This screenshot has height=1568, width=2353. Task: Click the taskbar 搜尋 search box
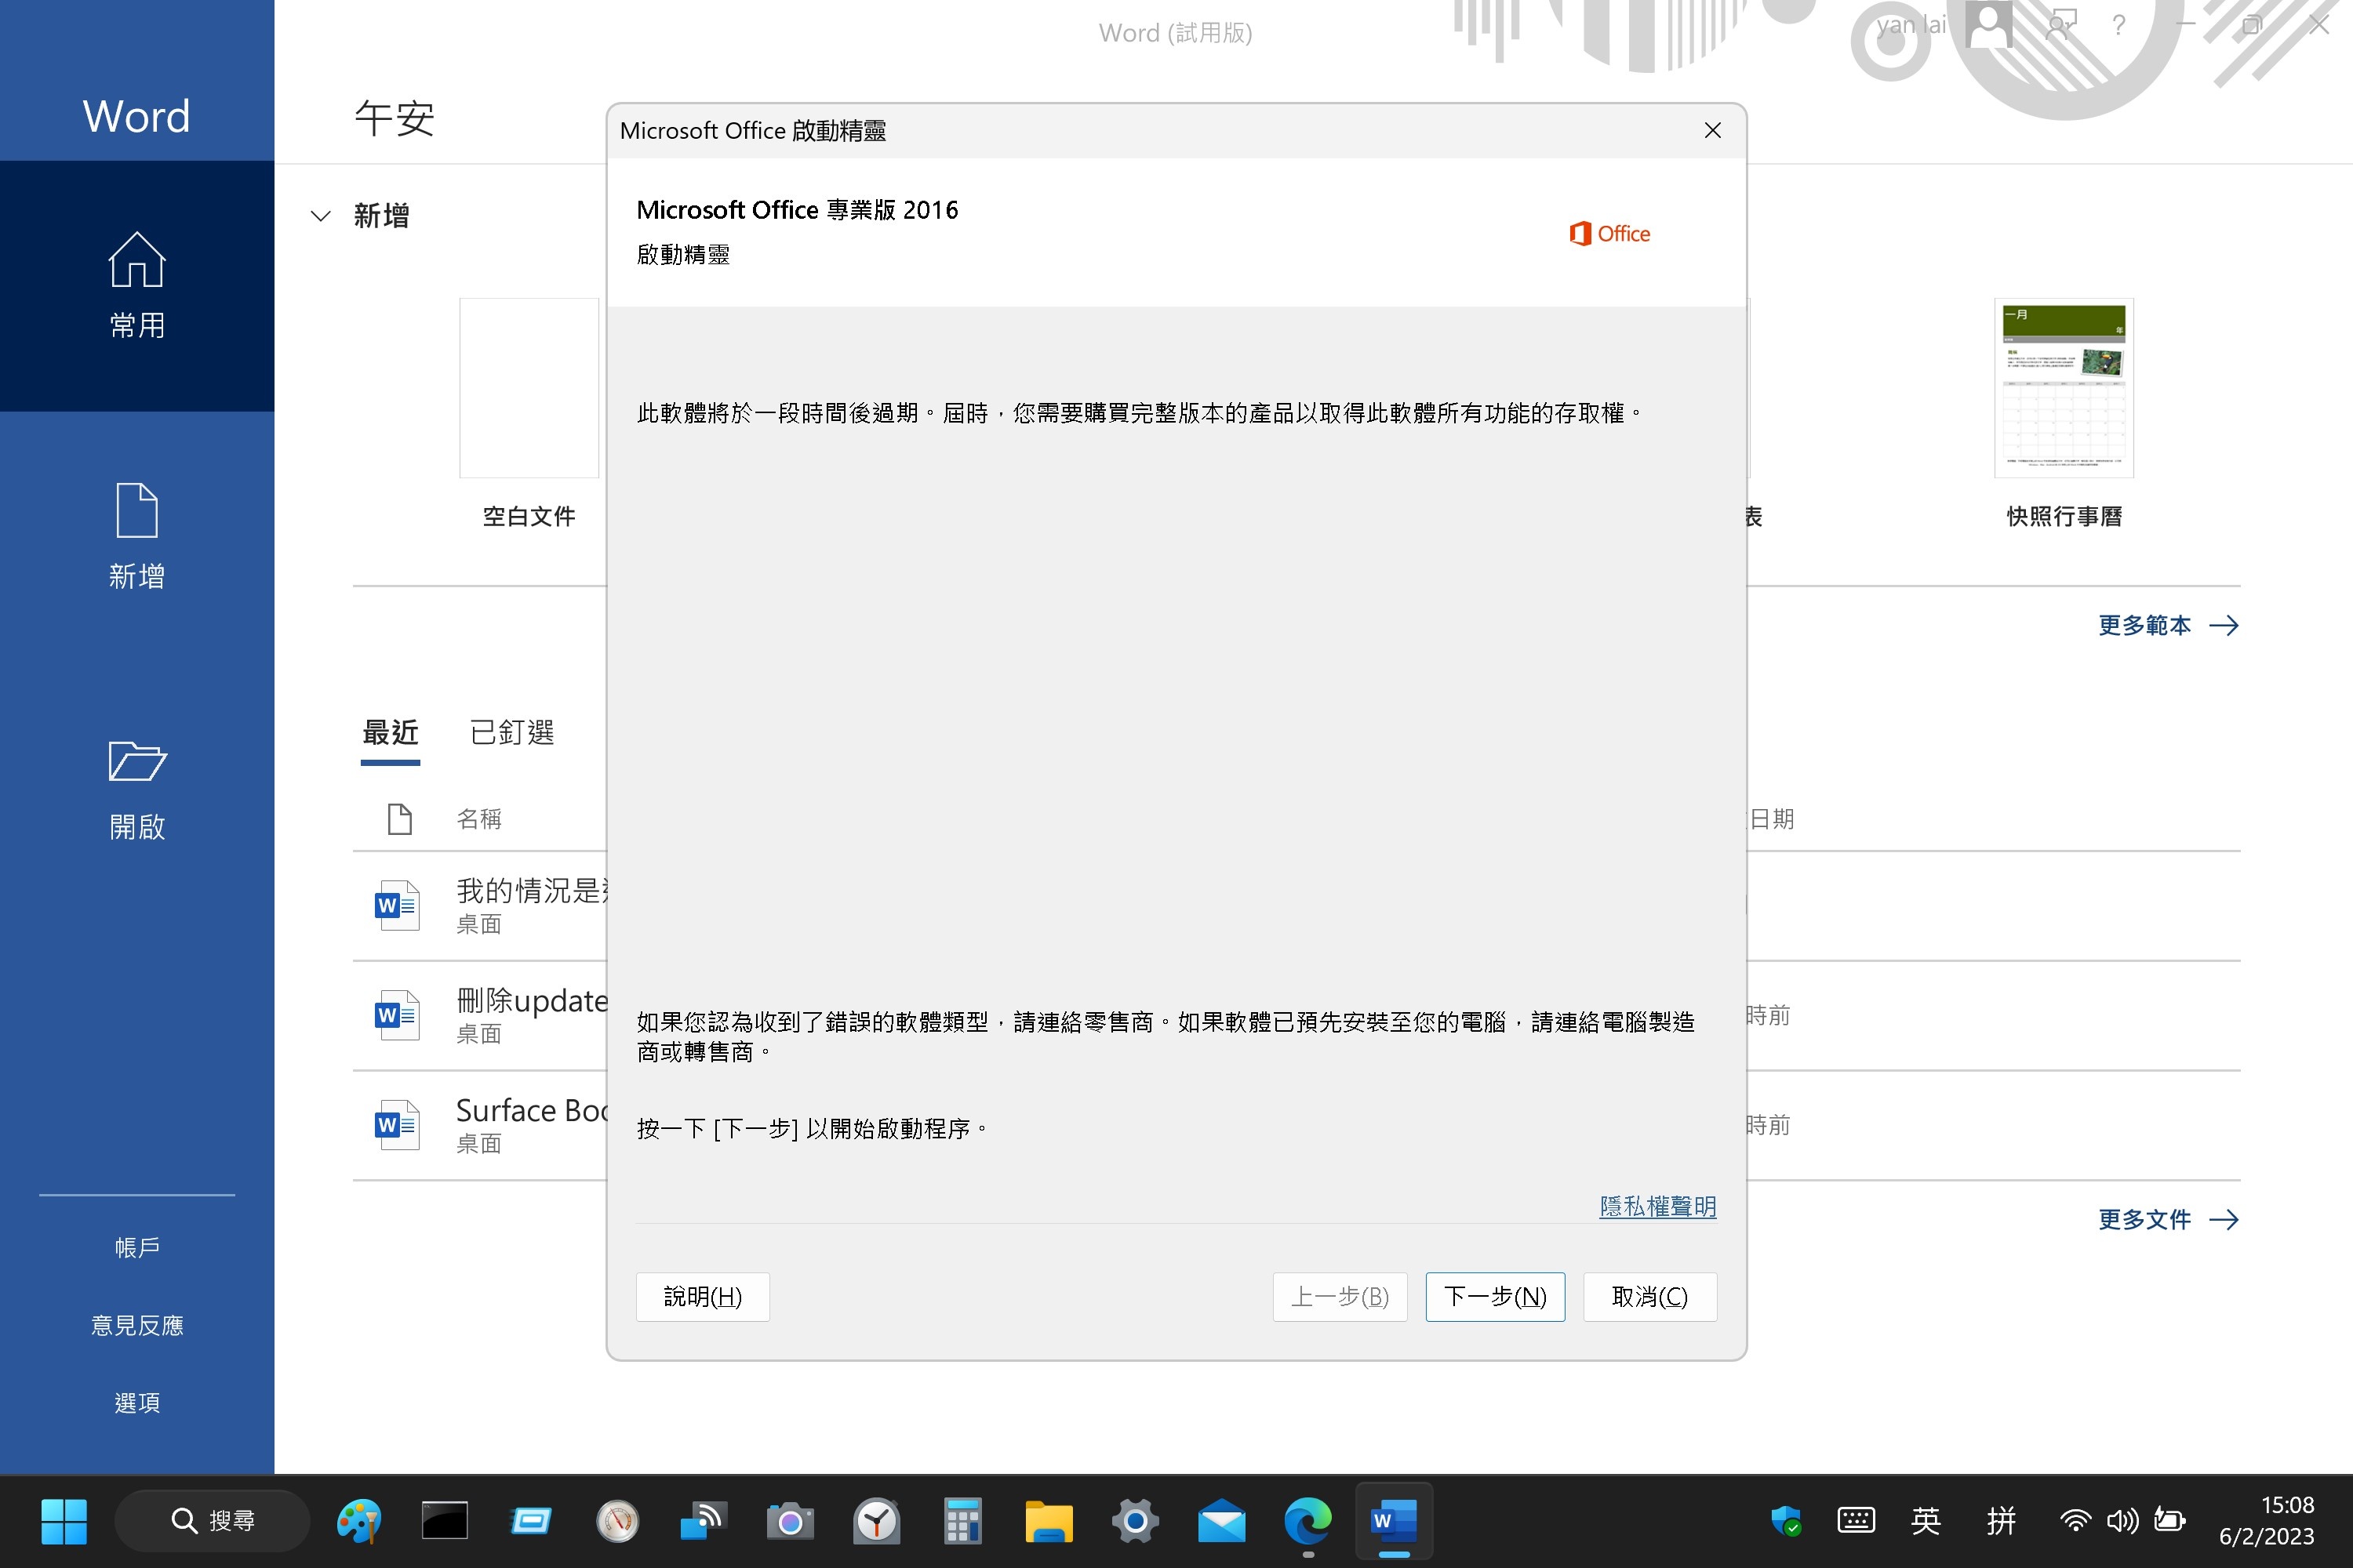tap(212, 1521)
